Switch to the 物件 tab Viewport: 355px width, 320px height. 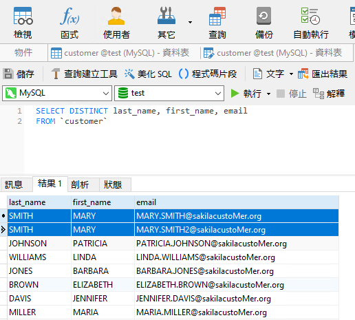click(x=23, y=53)
